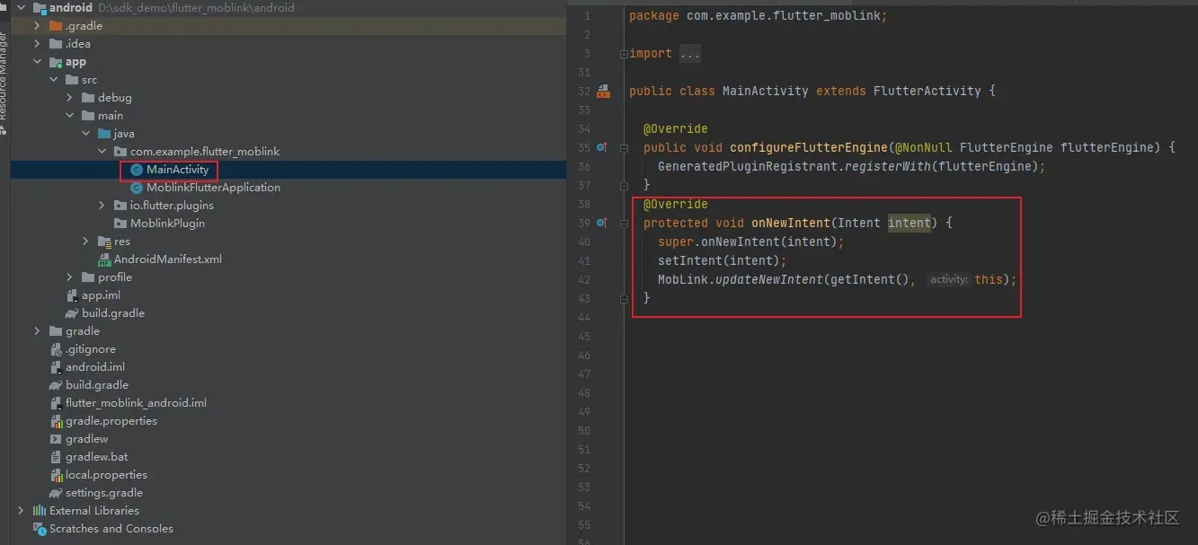Select AndroidManifest.xml in project tree

(167, 259)
